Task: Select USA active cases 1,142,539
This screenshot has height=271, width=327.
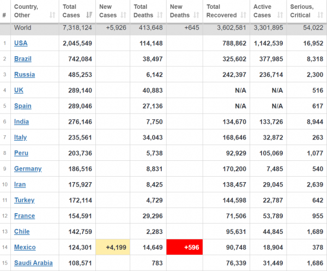Action: click(268, 43)
